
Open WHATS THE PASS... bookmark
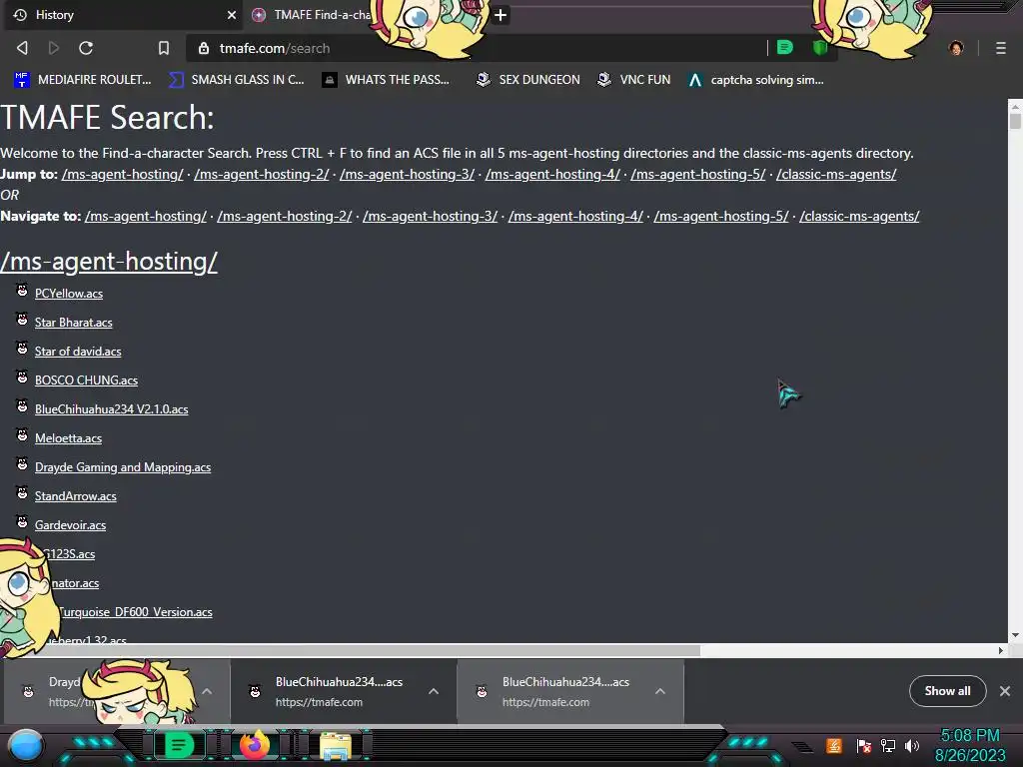[x=387, y=80]
